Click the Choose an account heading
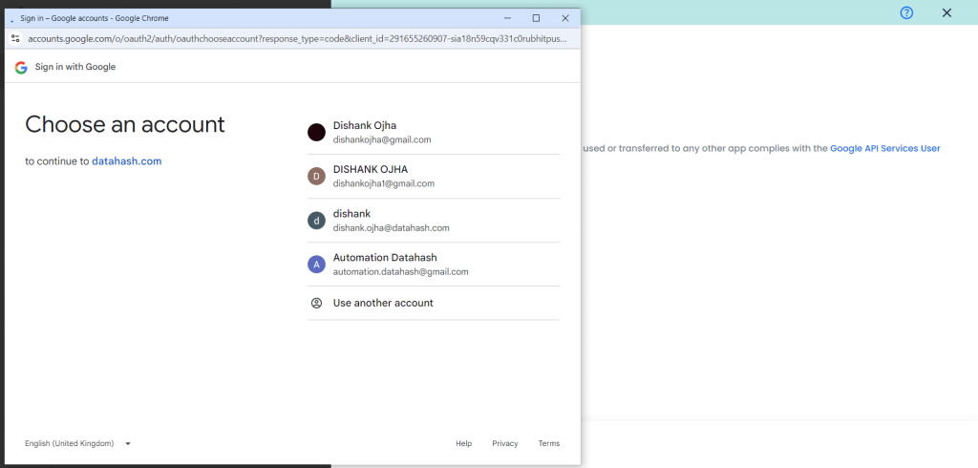978x468 pixels. [125, 124]
